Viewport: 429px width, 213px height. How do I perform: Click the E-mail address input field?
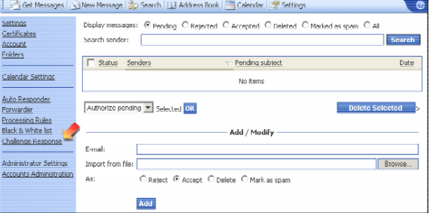tap(277, 149)
